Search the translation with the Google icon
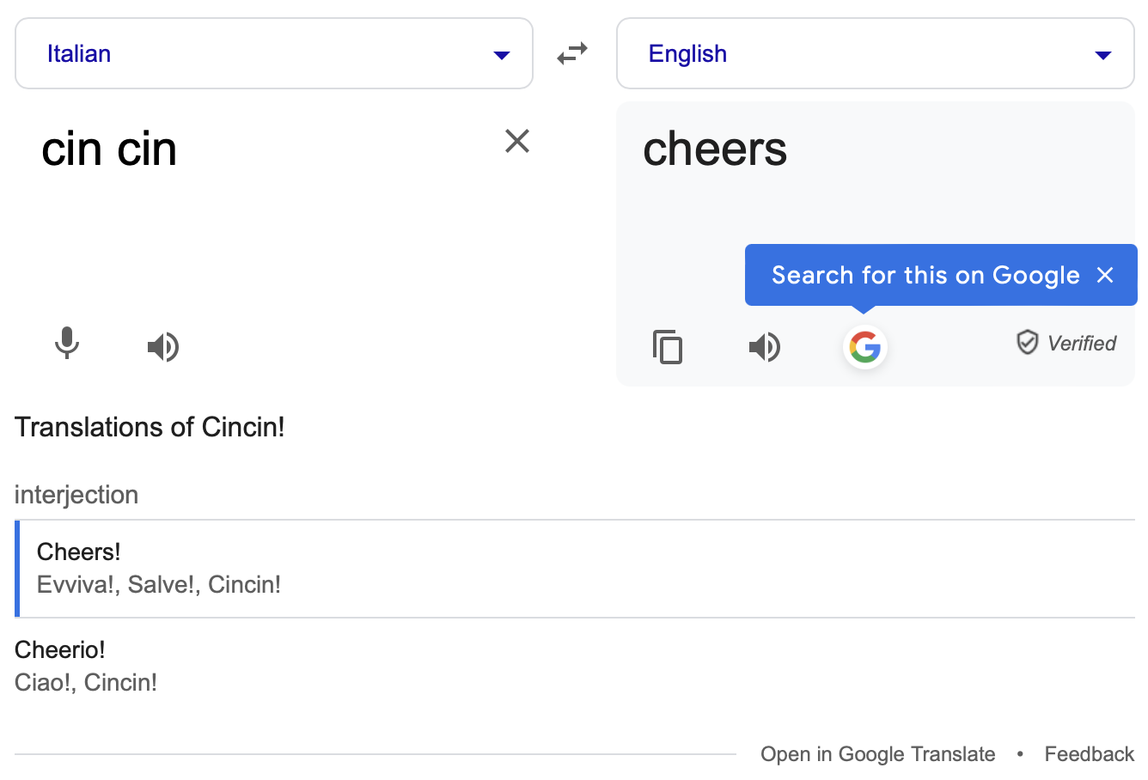Screen dimensions: 1148x780 click(864, 347)
